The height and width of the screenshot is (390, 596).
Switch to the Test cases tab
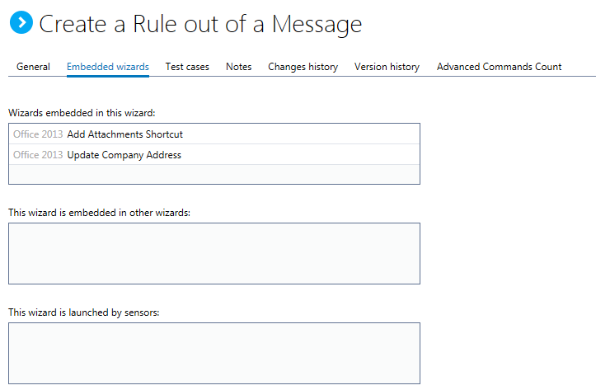coord(187,67)
